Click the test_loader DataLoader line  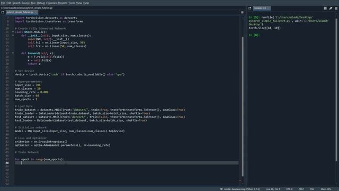tap(81, 120)
